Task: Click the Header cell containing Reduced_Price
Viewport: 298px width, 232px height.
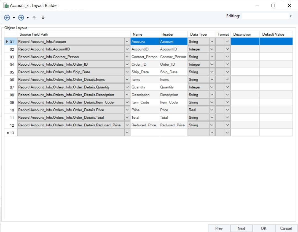Action: (173, 125)
